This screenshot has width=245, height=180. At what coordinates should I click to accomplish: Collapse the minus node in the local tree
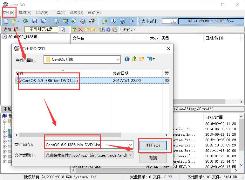tap(4, 121)
